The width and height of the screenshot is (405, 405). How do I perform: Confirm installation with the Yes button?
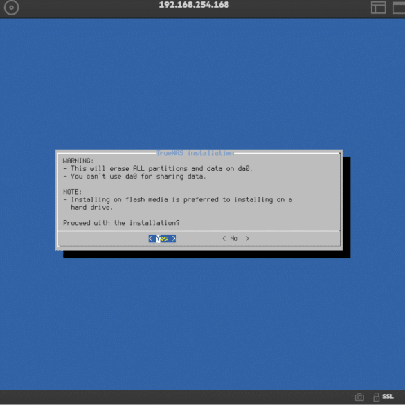pos(162,238)
